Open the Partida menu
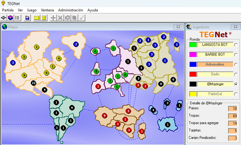This screenshot has height=145, width=241. (8, 10)
